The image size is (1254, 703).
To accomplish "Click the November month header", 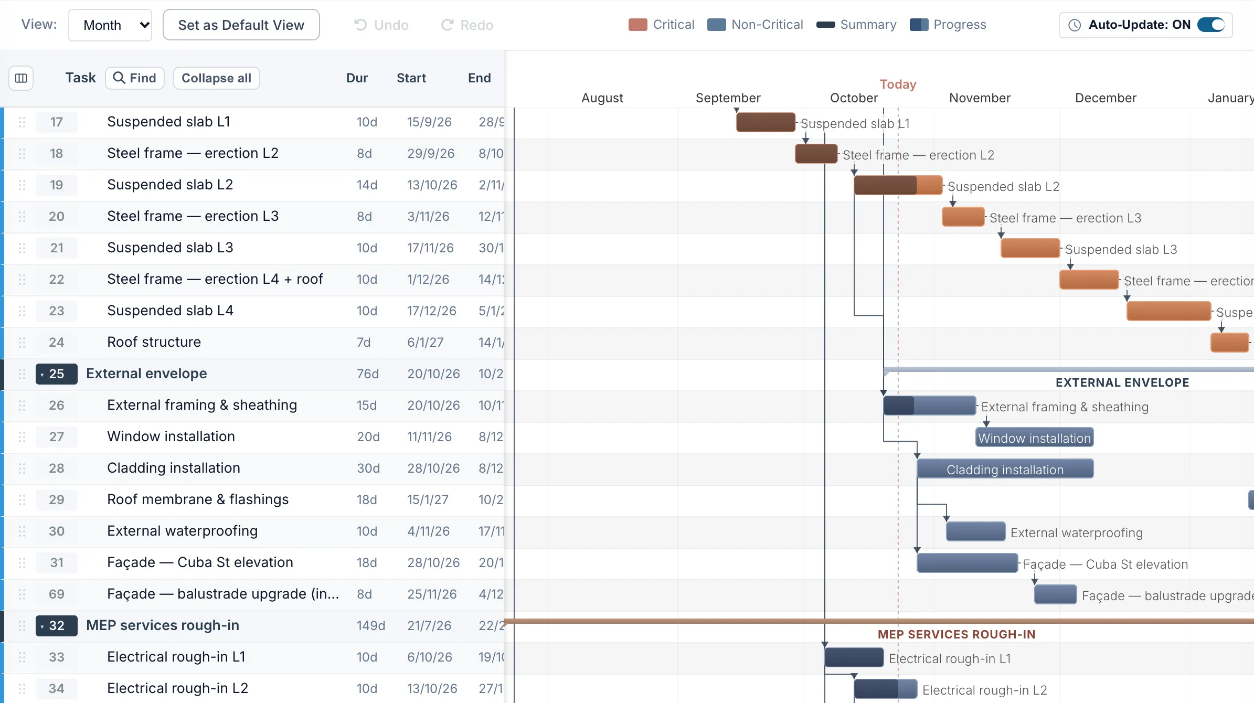I will [x=980, y=98].
